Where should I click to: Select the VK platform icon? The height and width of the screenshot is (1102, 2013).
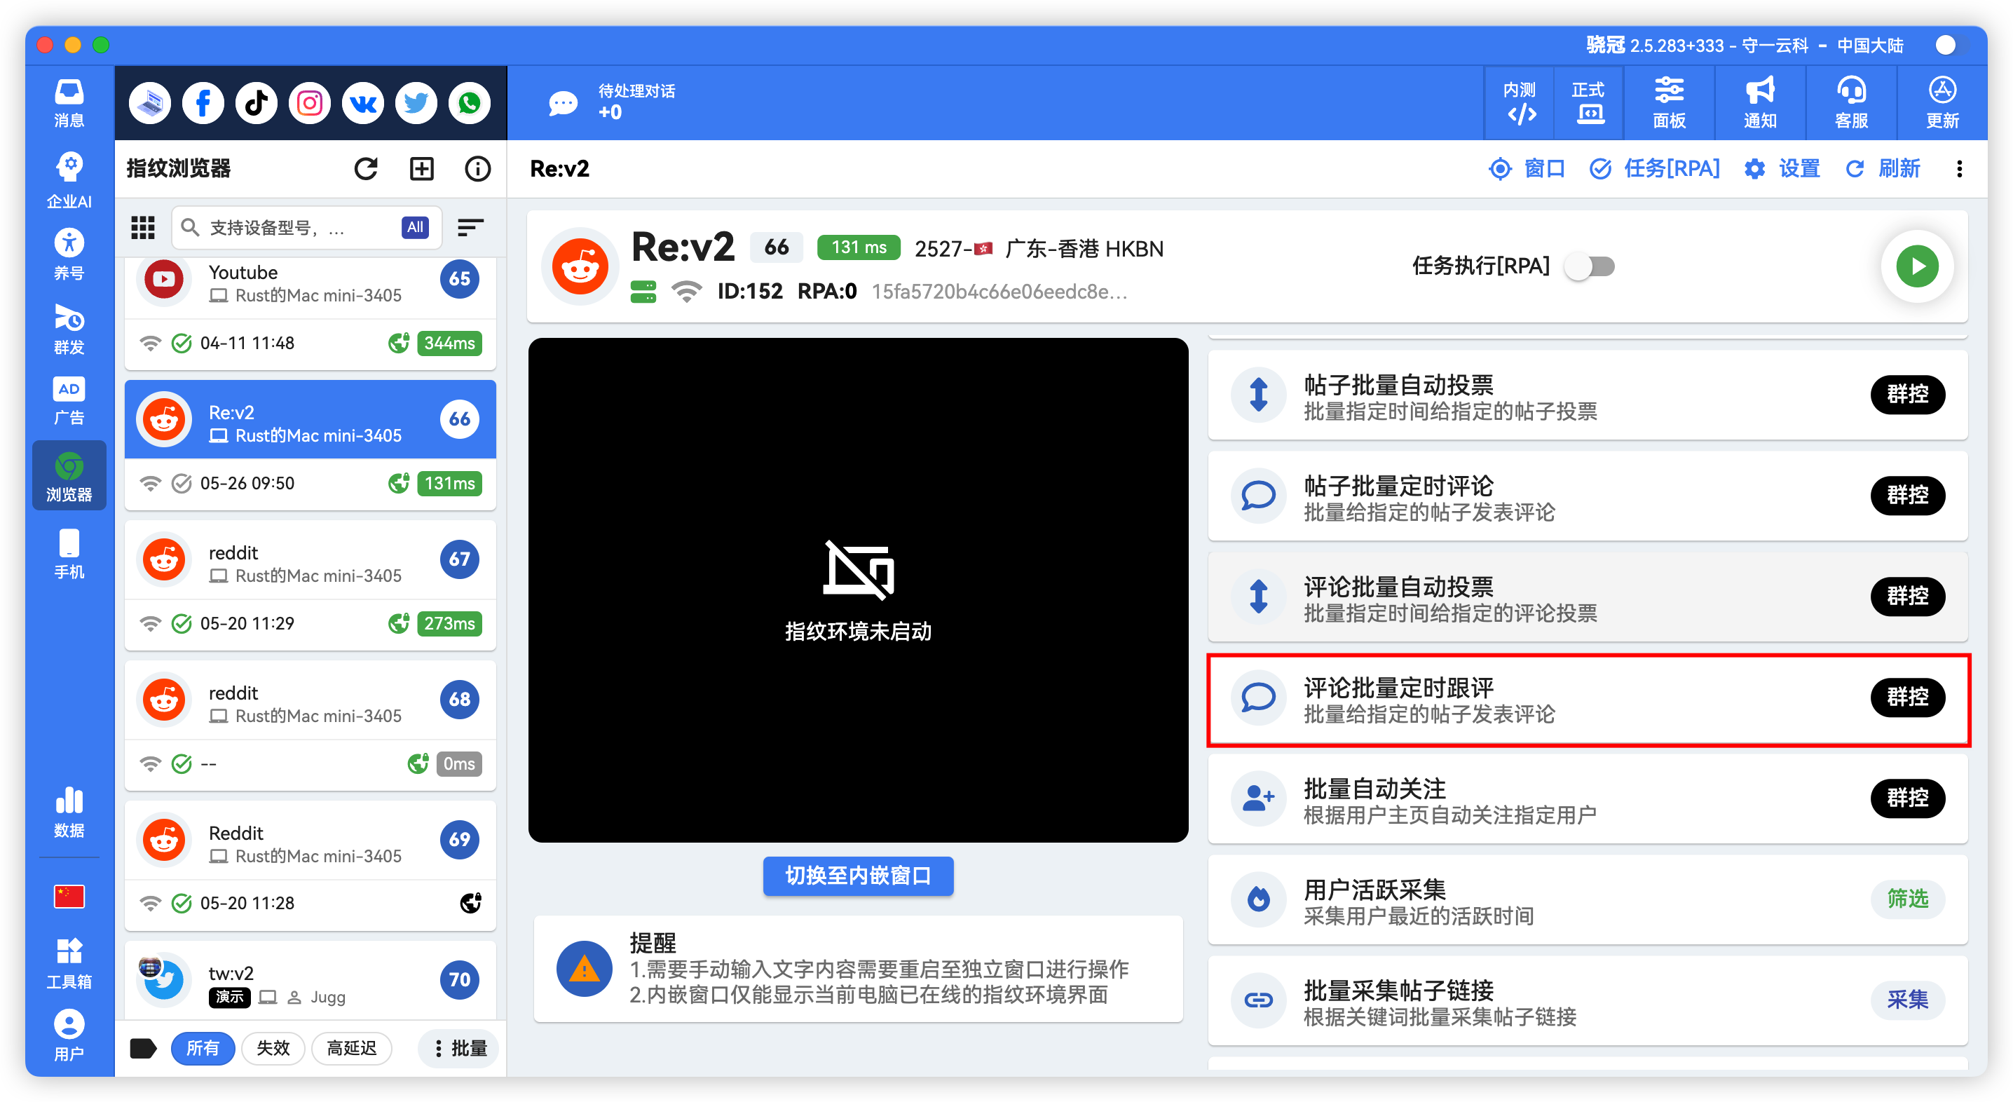(x=362, y=103)
